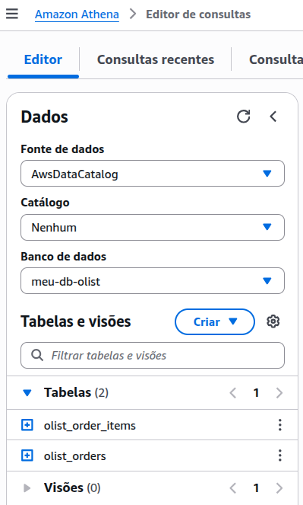
Task: Switch to the Editor tab
Action: point(43,59)
